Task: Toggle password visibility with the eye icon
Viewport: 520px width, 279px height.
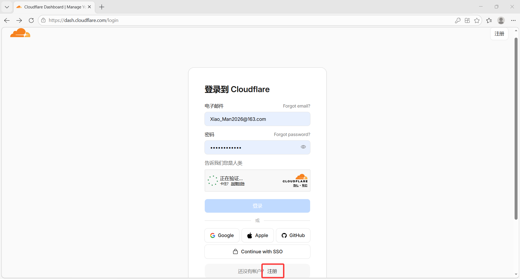Action: (x=303, y=147)
